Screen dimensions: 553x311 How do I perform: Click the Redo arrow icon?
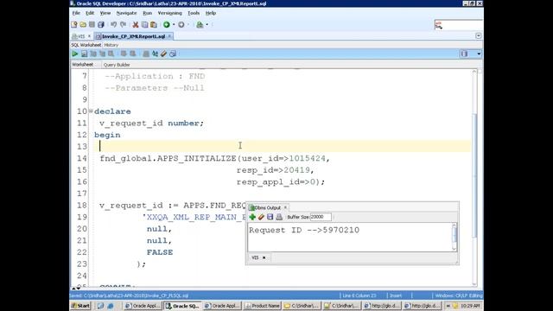123,25
